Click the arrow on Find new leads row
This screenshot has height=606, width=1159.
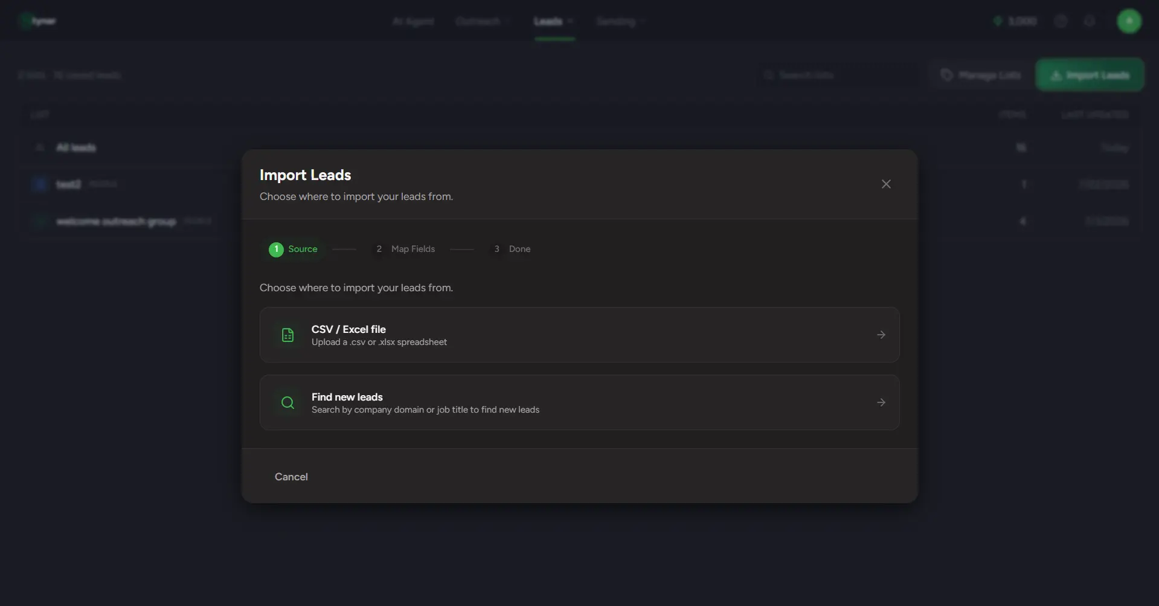(x=881, y=402)
